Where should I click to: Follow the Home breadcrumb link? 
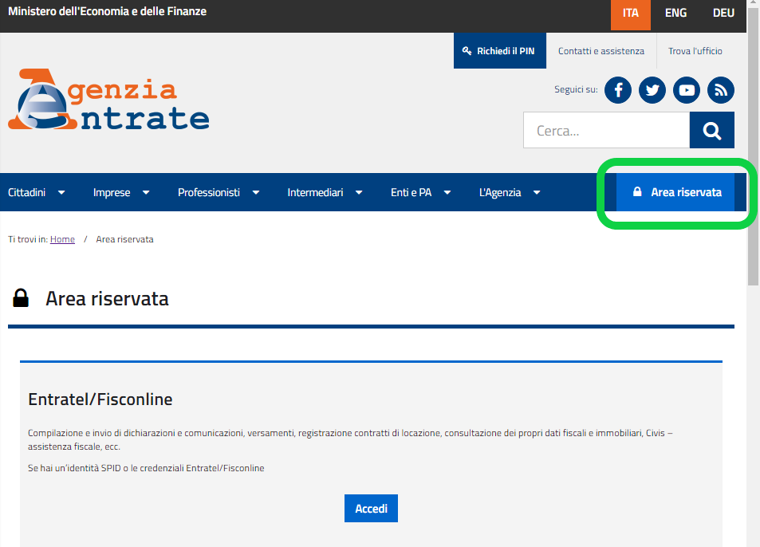(62, 239)
